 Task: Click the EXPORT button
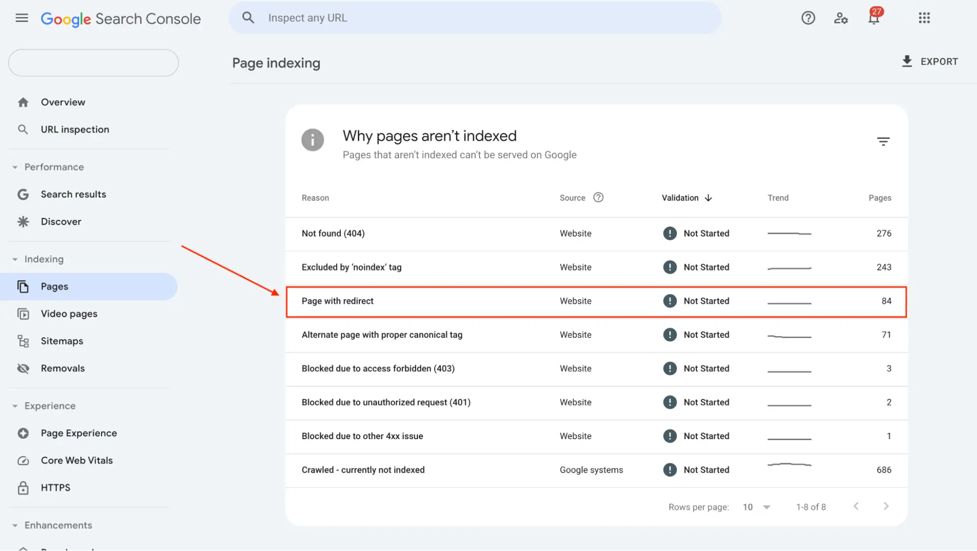click(x=929, y=61)
